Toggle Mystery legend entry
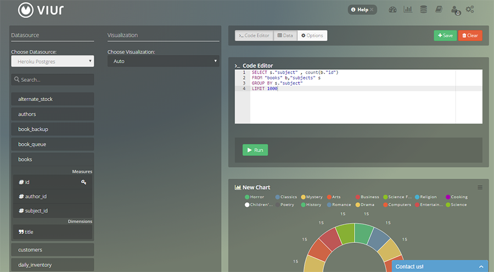 pyautogui.click(x=312, y=197)
